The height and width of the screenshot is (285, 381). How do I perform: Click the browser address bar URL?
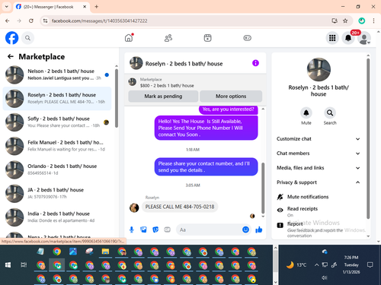pos(99,21)
